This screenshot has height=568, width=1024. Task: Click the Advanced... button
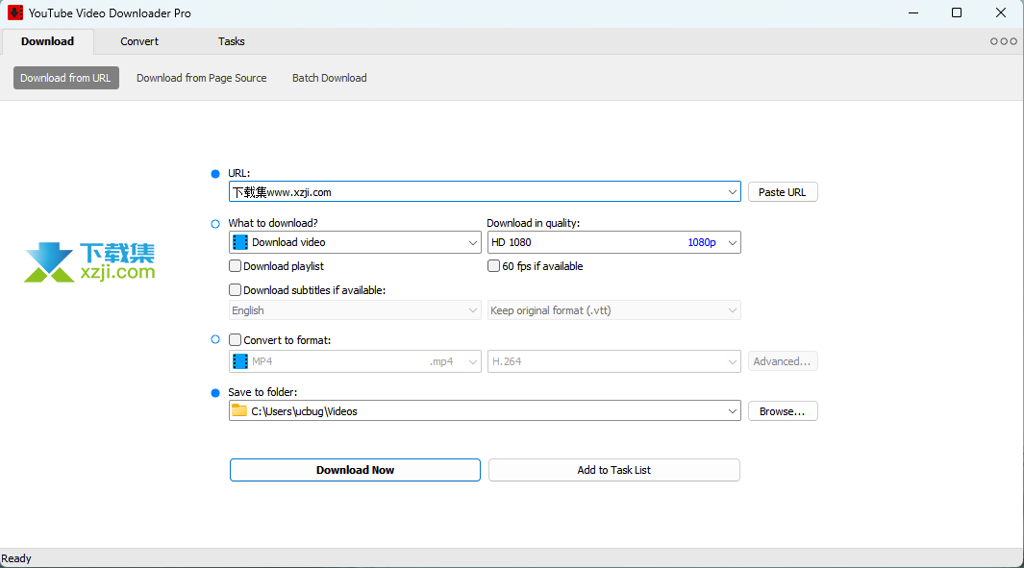pyautogui.click(x=783, y=361)
